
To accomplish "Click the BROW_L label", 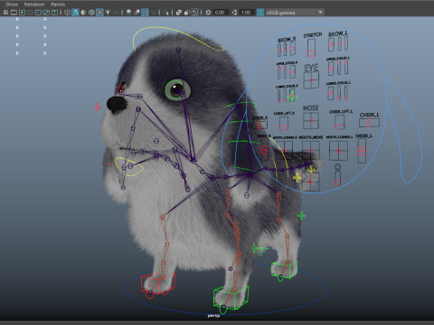I will point(338,33).
